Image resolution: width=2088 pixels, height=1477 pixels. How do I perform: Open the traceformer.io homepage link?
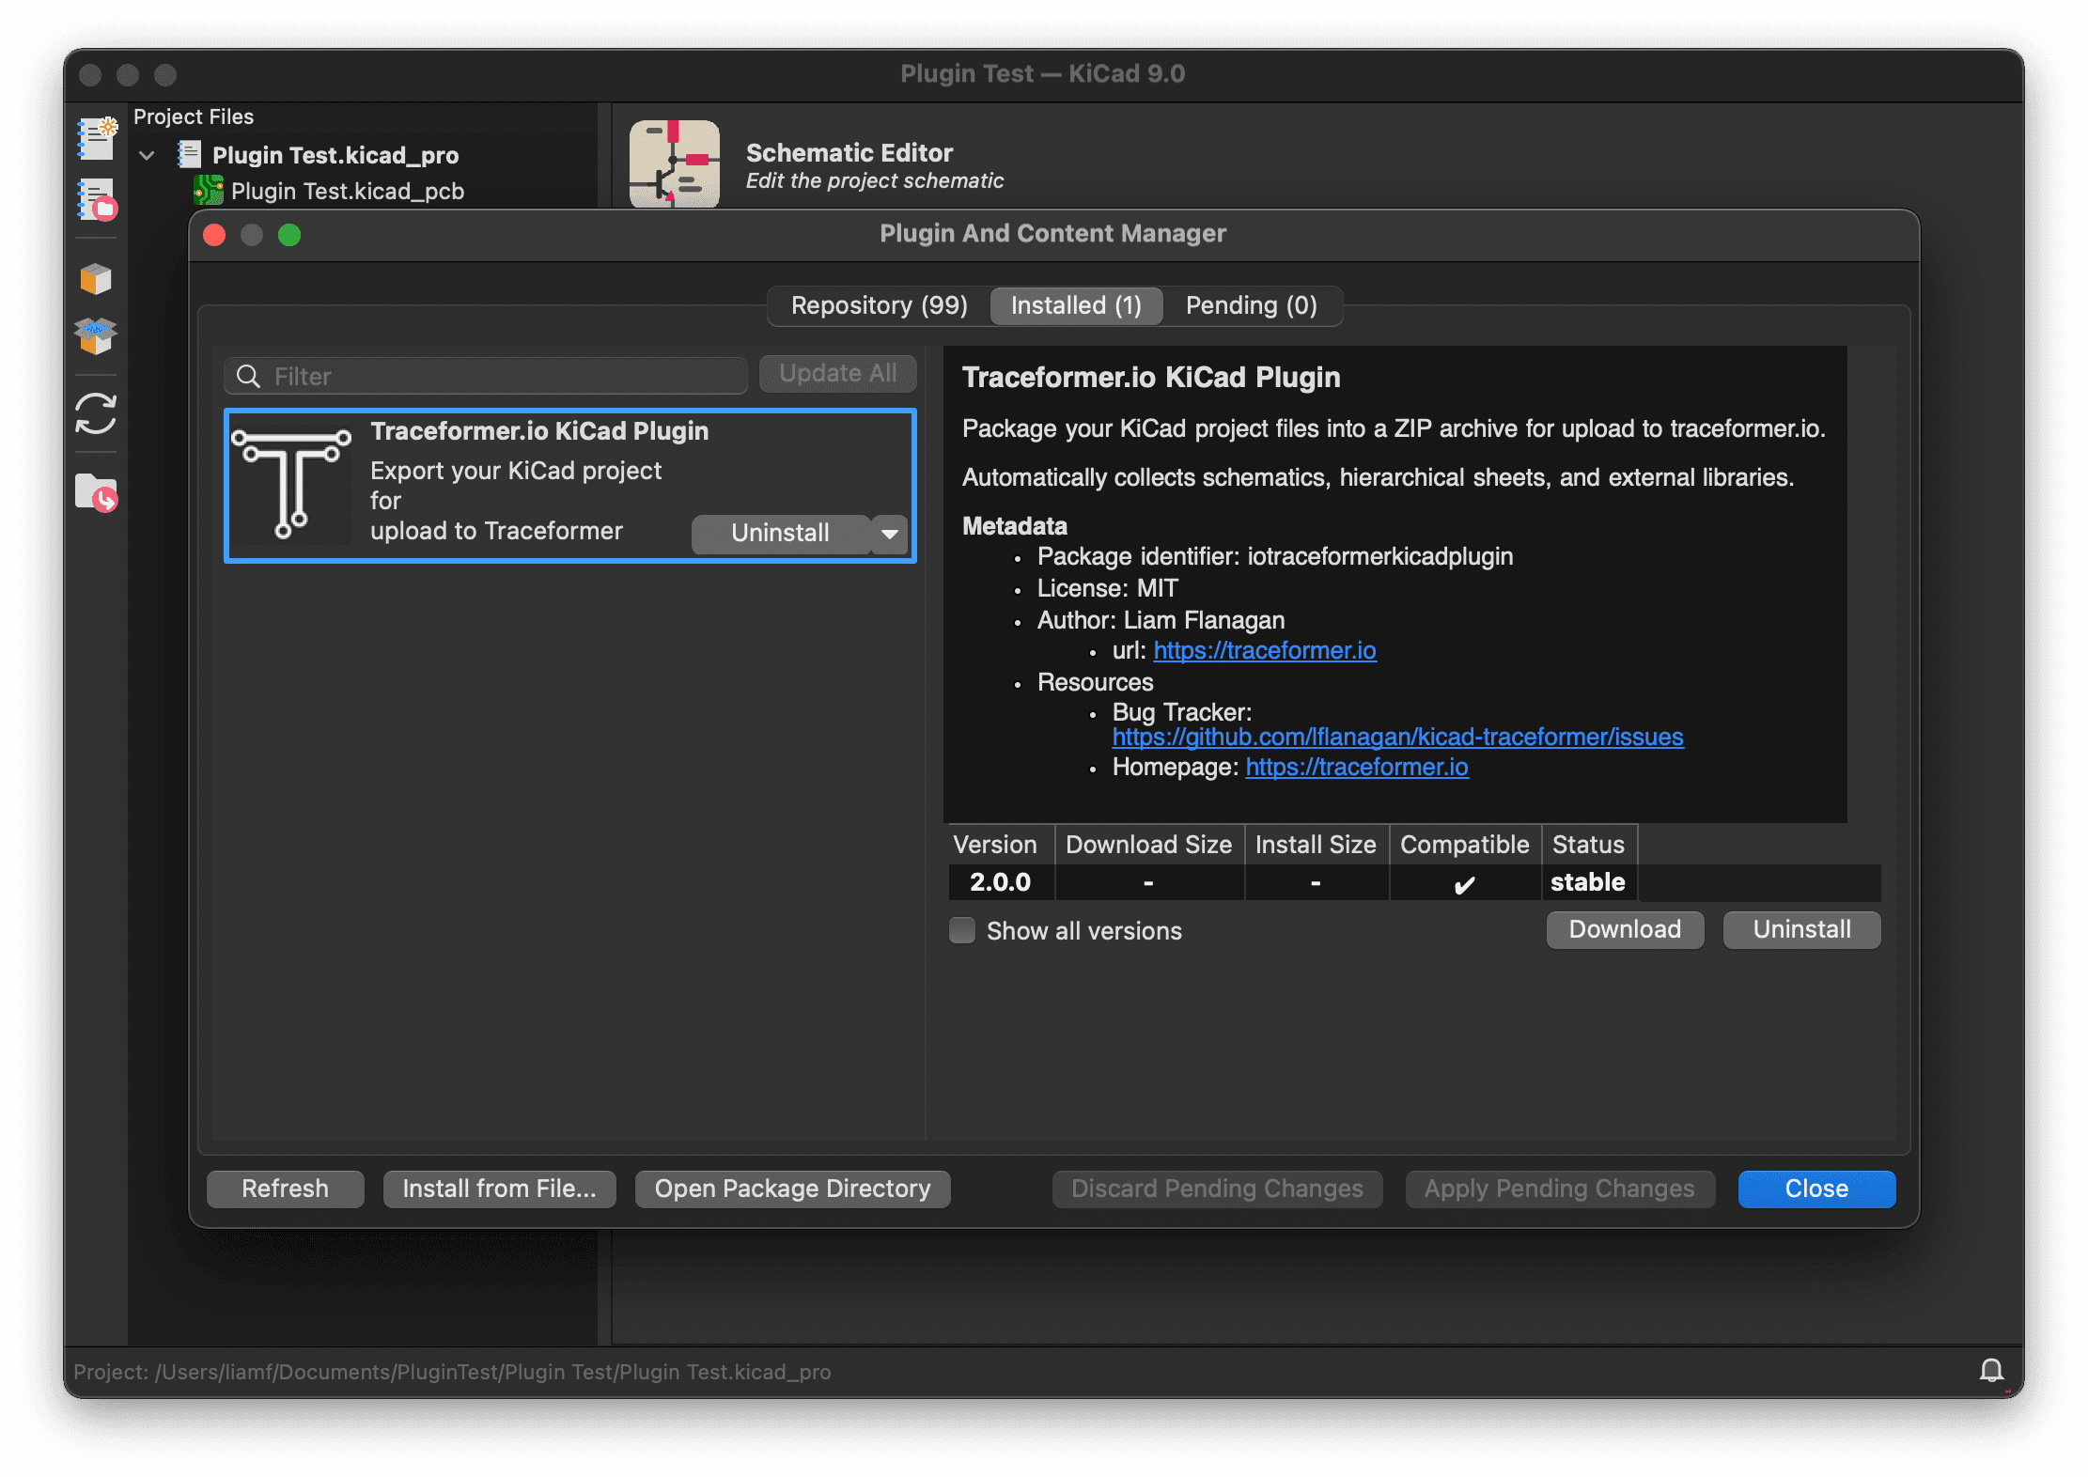(x=1356, y=767)
